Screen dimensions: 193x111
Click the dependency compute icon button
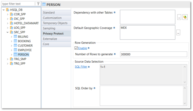point(185,17)
